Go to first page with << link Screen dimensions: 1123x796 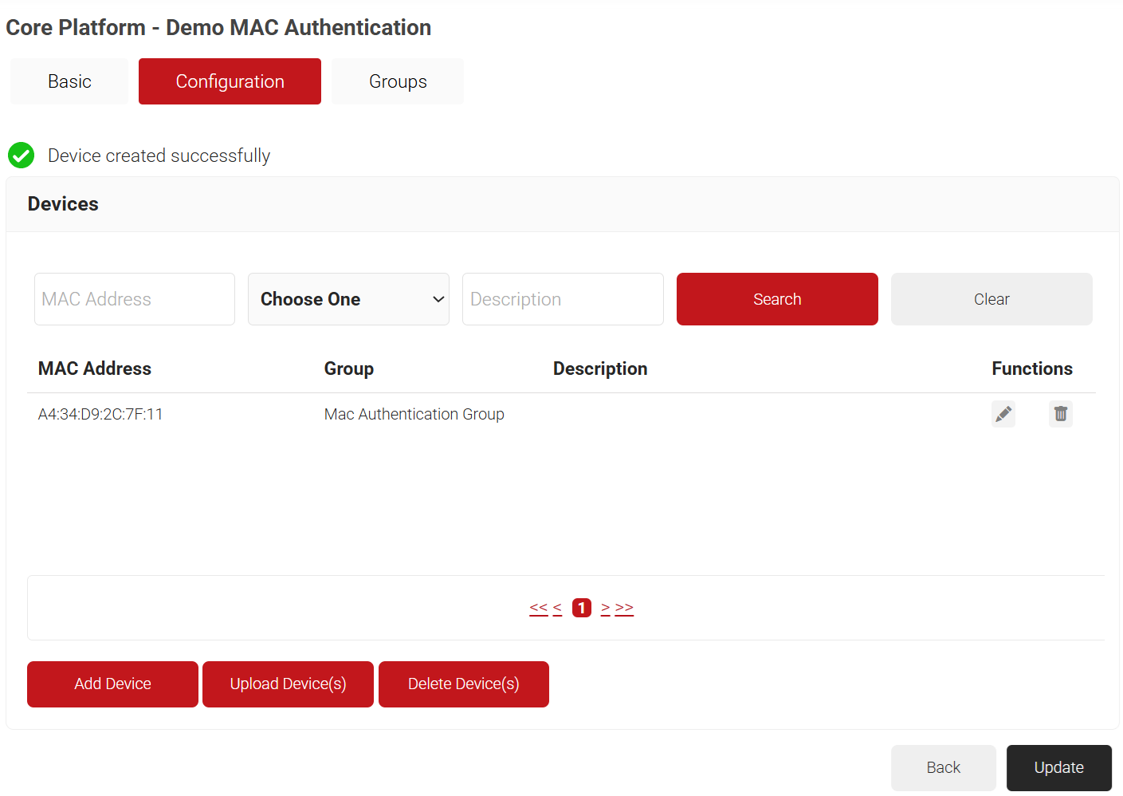pos(539,608)
